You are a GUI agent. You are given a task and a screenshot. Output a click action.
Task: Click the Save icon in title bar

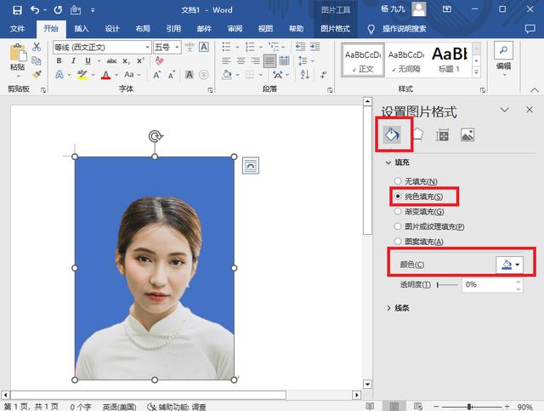click(x=17, y=9)
